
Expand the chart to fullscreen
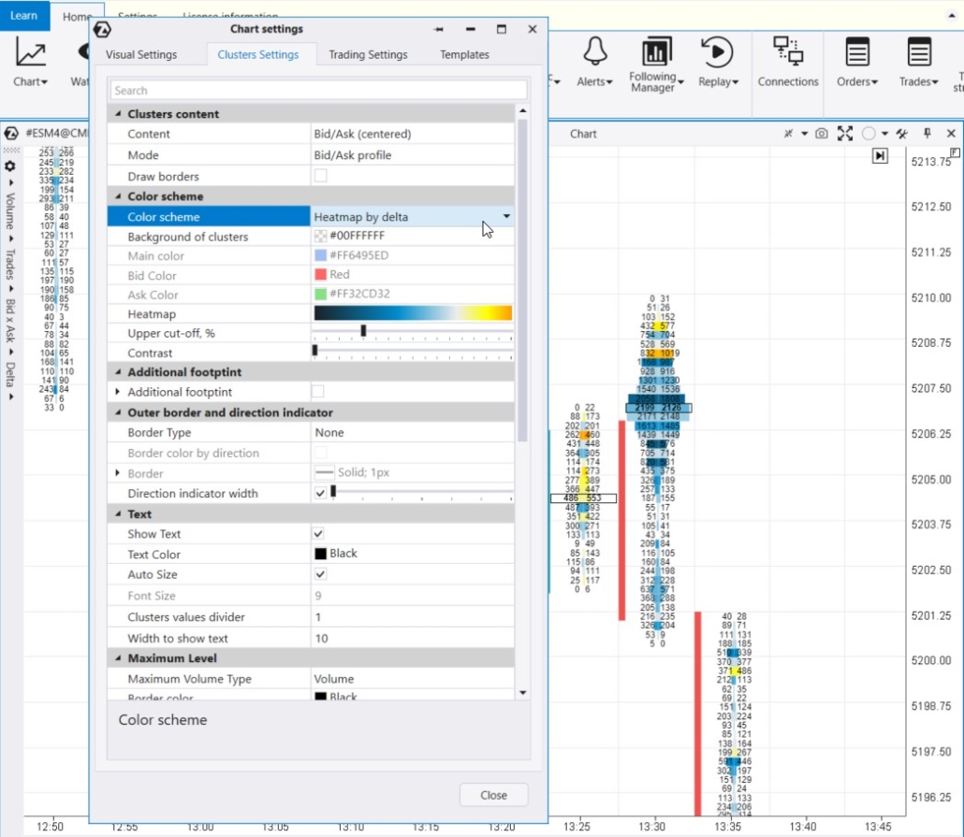[845, 134]
